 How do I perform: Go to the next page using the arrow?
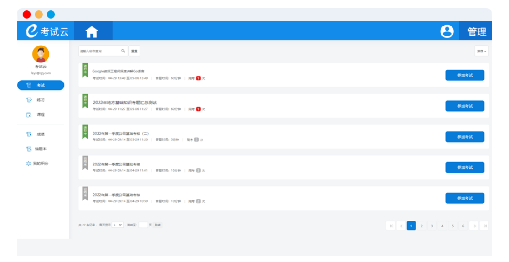[x=474, y=226]
